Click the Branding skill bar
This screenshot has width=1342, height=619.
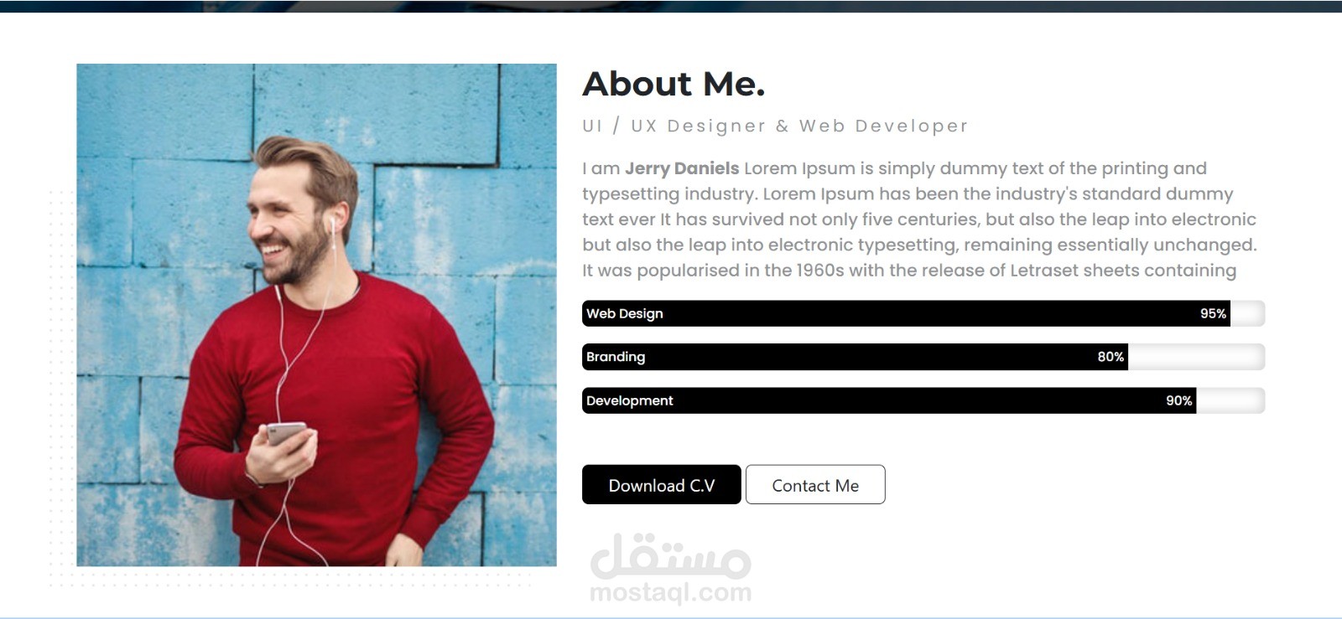[923, 357]
